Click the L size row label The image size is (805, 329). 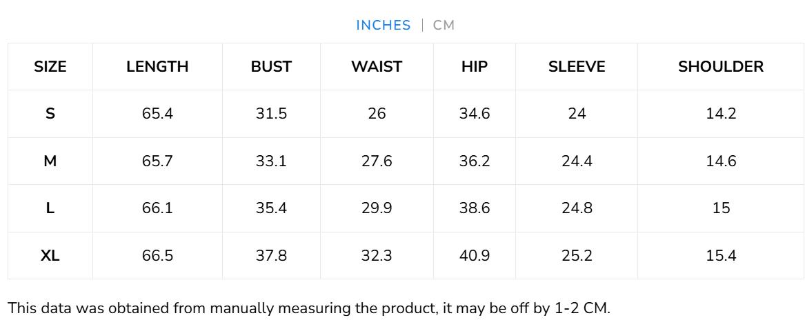50,208
